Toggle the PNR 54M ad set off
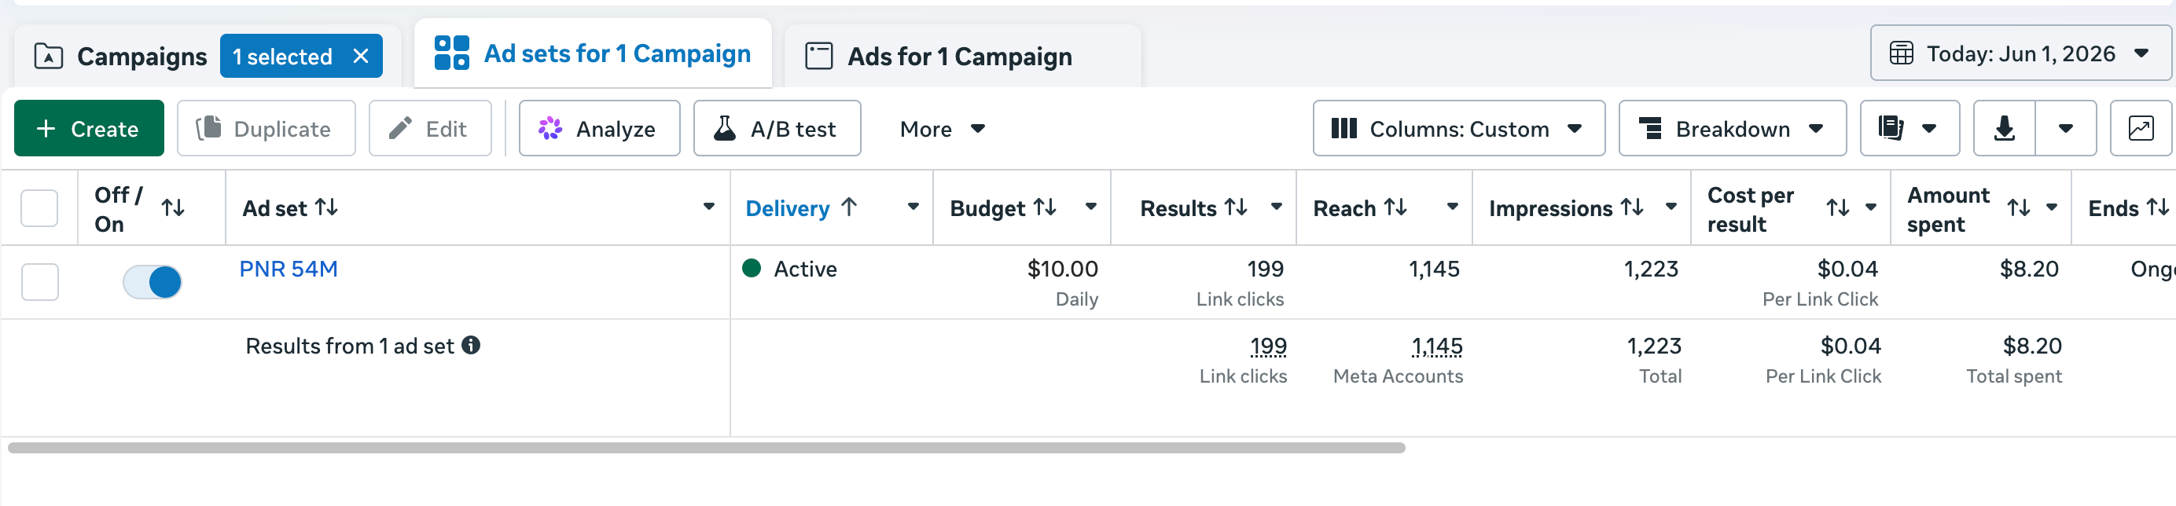Image resolution: width=2176 pixels, height=506 pixels. coord(152,282)
